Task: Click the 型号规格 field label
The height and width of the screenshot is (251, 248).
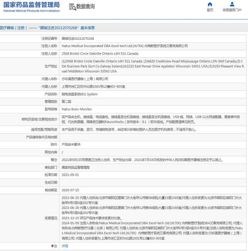Action: (51, 109)
